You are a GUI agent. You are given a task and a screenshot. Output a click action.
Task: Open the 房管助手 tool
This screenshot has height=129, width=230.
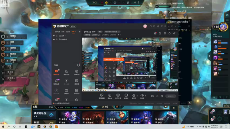click(x=66, y=72)
